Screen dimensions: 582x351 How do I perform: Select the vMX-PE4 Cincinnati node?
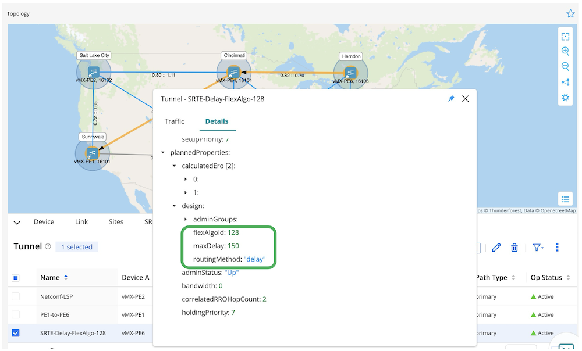[233, 72]
